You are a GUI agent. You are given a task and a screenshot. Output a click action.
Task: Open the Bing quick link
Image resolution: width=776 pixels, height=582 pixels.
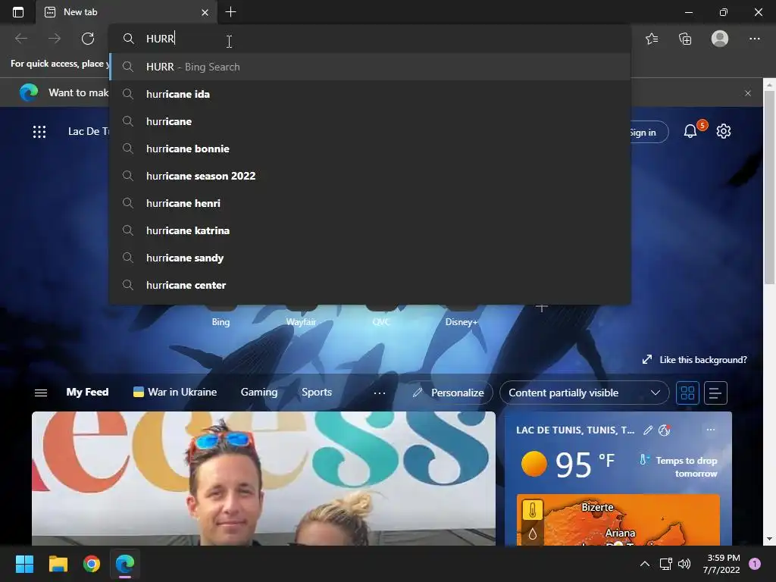(x=221, y=321)
